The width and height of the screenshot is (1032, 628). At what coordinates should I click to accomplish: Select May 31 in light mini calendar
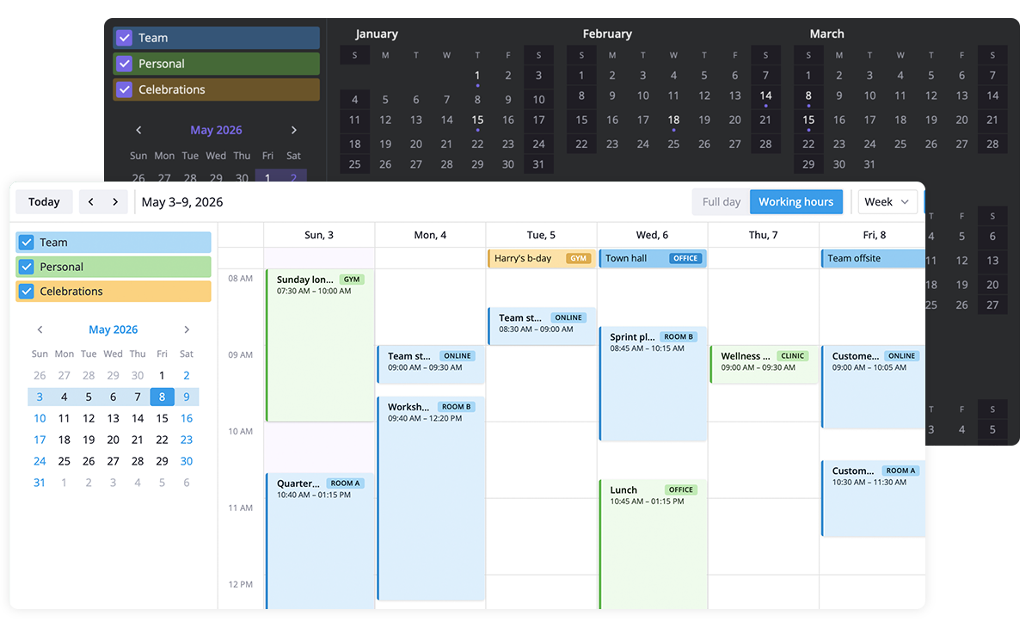(x=40, y=483)
